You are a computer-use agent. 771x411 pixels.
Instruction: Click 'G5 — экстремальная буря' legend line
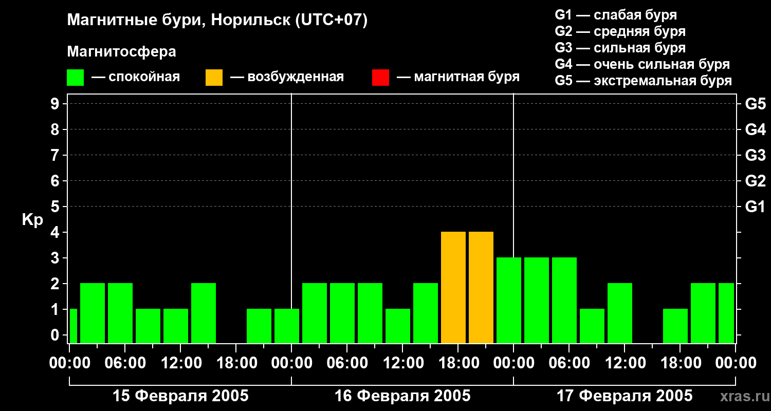tap(643, 81)
